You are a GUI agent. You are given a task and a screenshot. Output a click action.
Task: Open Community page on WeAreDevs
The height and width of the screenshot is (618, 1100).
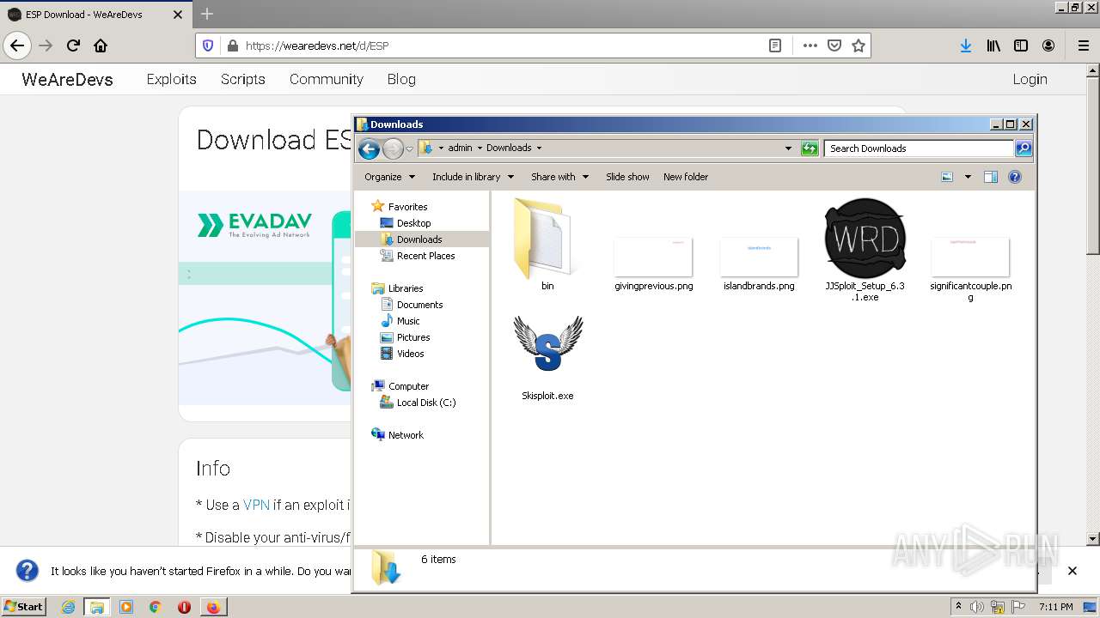point(326,79)
